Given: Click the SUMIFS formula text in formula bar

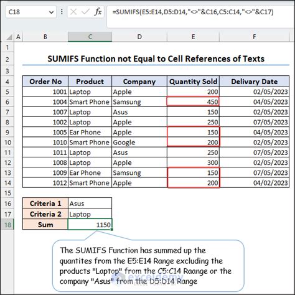Looking at the screenshot, I should (193, 12).
